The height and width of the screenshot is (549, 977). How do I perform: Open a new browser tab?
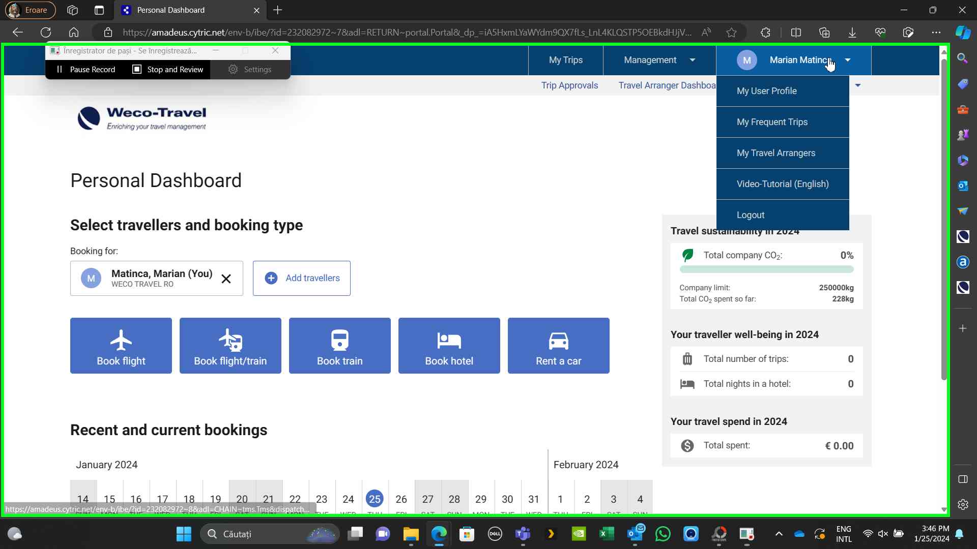click(x=277, y=10)
